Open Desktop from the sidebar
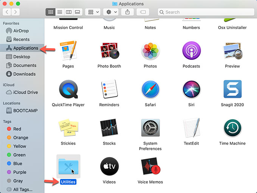257x193 pixels. pyautogui.click(x=22, y=57)
